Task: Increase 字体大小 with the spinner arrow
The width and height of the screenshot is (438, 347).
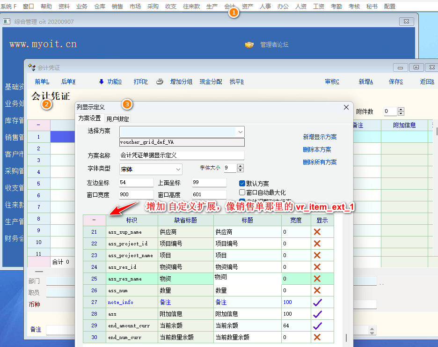Action: click(241, 166)
